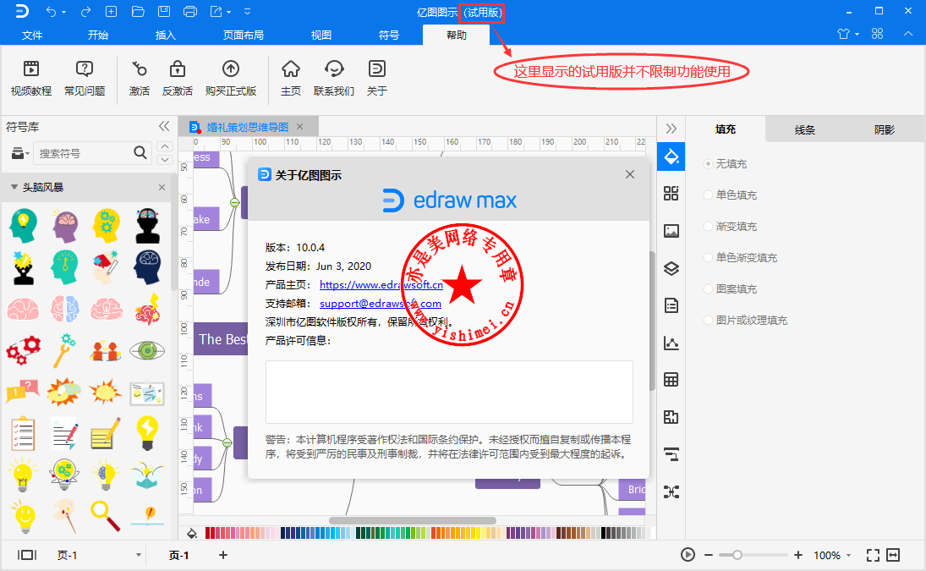
Task: Collapse the ribbon with the chevron
Action: 907,34
